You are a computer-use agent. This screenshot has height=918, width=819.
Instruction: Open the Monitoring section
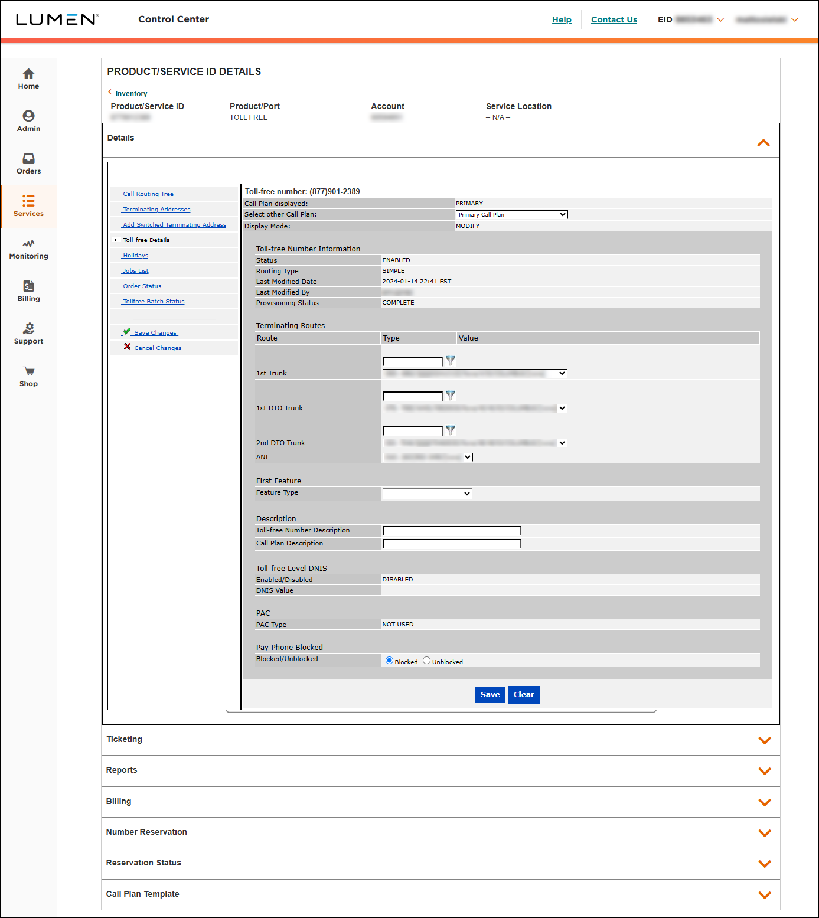pyautogui.click(x=28, y=249)
